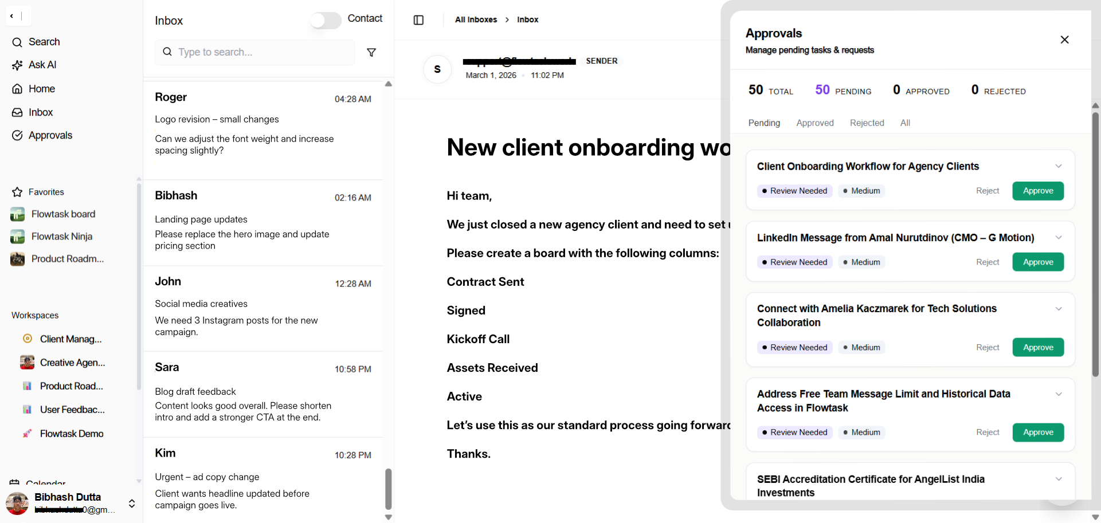Screen dimensions: 1101x523
Task: Expand Client Onboarding Workflow approval card
Action: [x=1059, y=166]
